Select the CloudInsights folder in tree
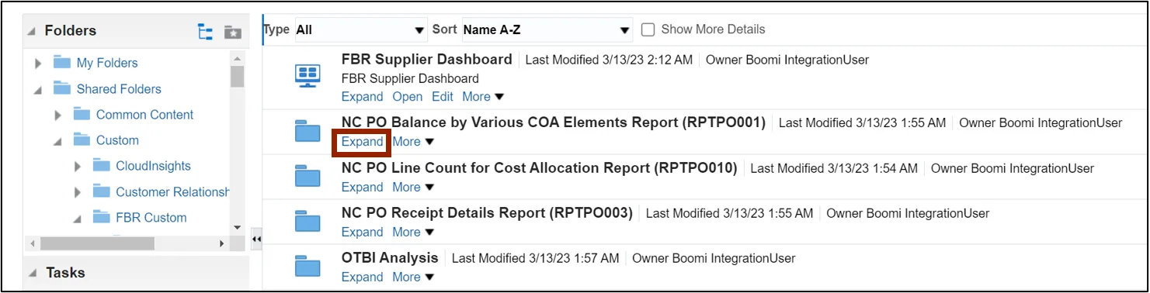This screenshot has width=1150, height=293. 153,166
